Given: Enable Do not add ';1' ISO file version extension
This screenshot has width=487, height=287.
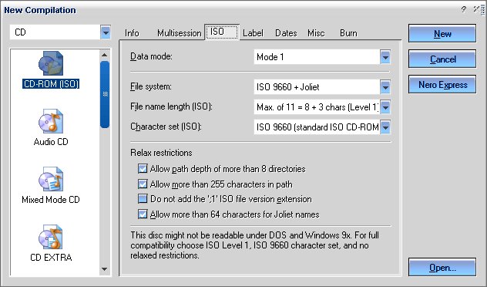Looking at the screenshot, I should [143, 199].
